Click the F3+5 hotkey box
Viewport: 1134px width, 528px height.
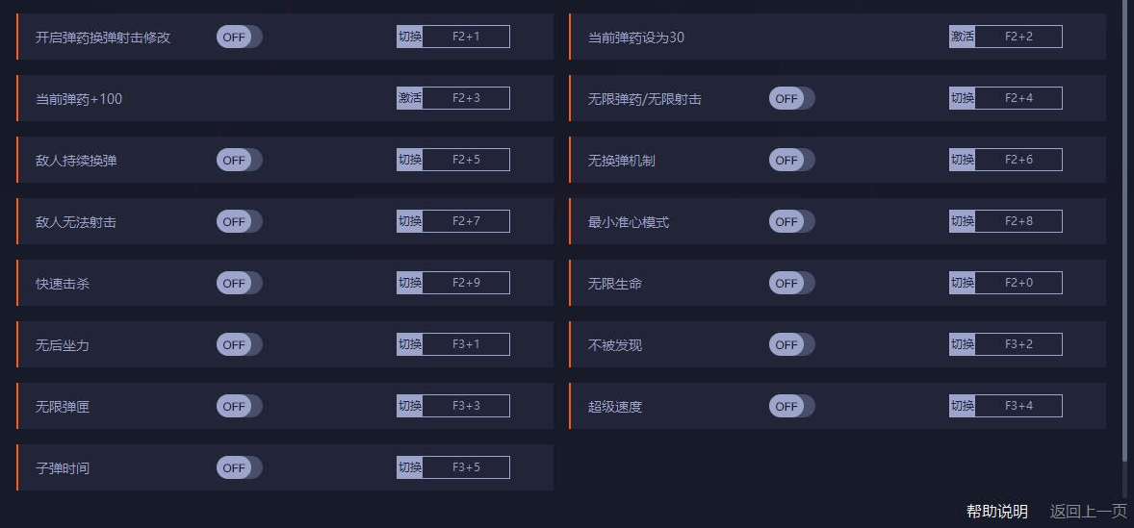click(466, 467)
